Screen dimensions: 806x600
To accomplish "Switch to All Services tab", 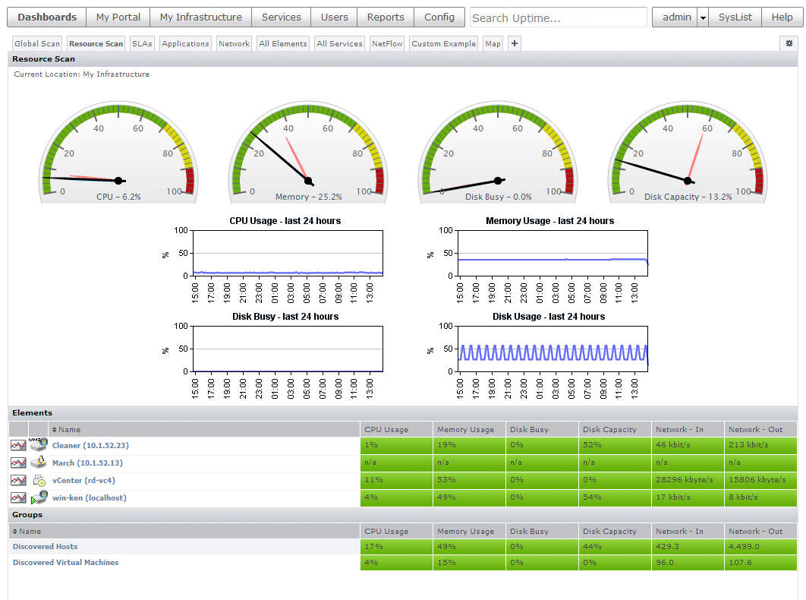I will [339, 44].
